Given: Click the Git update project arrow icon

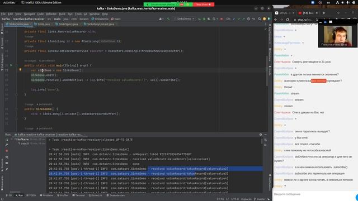Looking at the screenshot, I should pyautogui.click(x=234, y=19).
